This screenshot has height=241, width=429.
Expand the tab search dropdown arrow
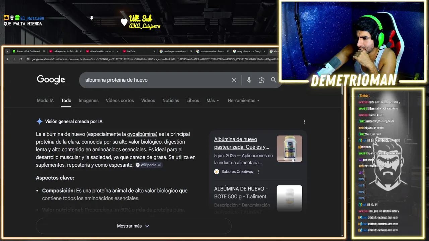click(7, 51)
